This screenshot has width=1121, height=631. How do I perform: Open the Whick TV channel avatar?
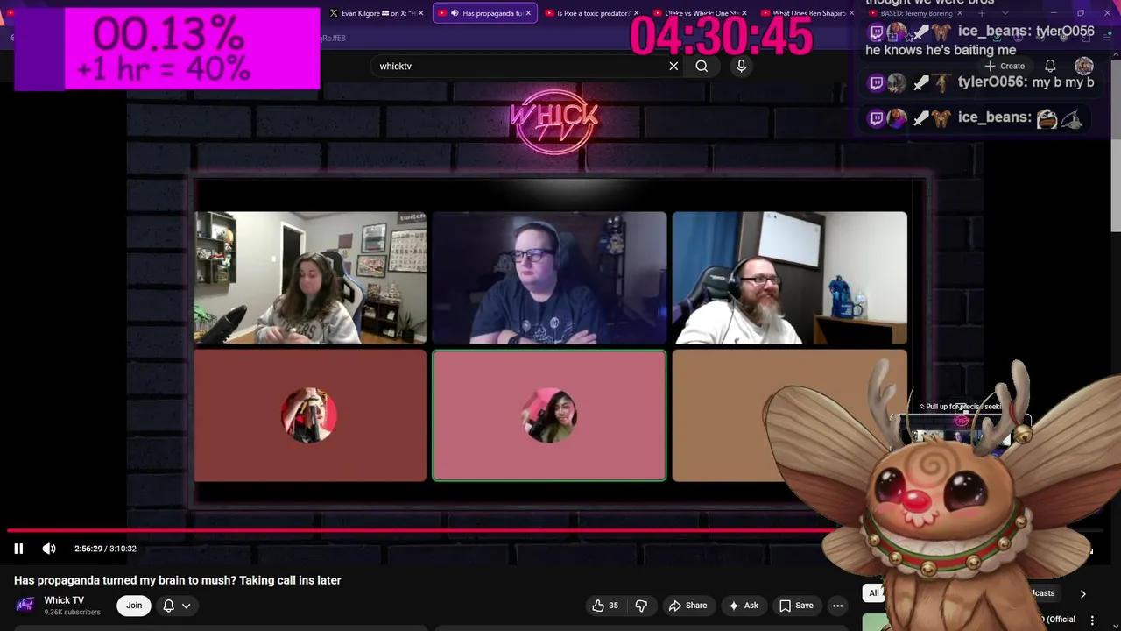[x=25, y=606]
